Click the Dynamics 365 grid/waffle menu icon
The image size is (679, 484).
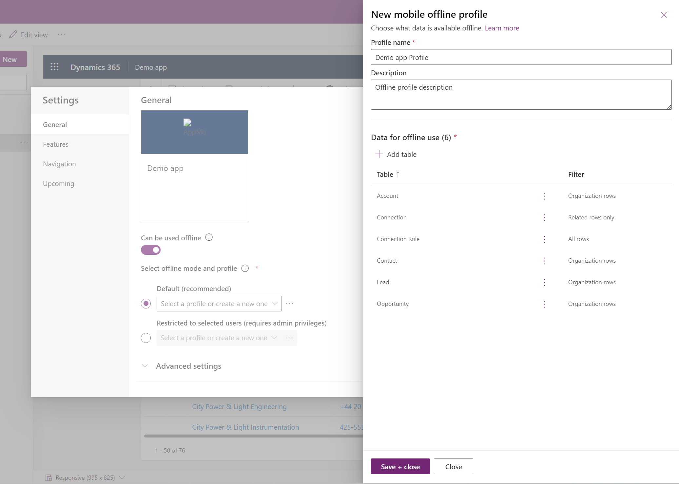(x=54, y=66)
